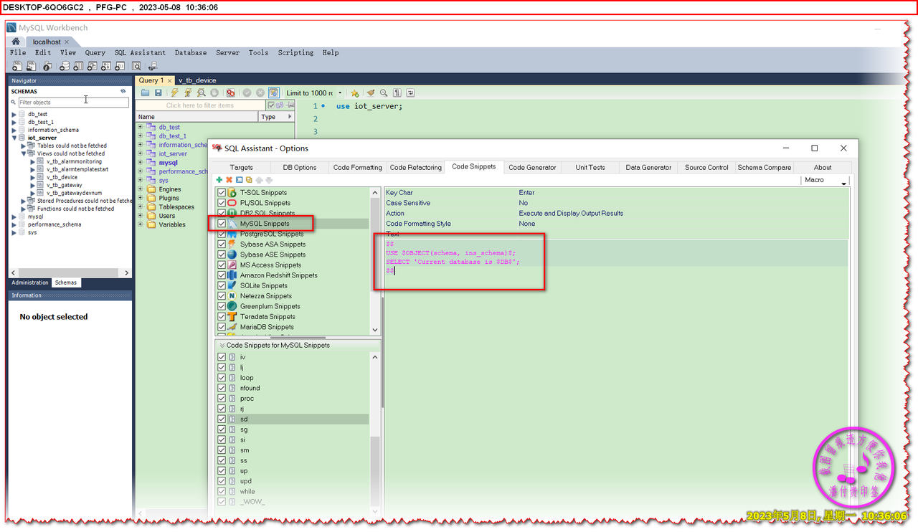Expand the Engines folder in object list

tap(141, 189)
